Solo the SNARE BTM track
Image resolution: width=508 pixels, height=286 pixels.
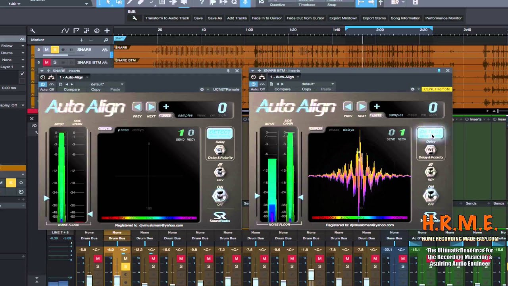tap(55, 62)
